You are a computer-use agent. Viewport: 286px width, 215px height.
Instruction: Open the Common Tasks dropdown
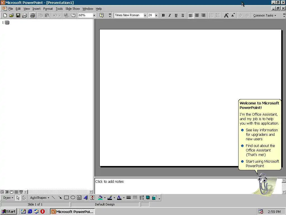point(264,16)
